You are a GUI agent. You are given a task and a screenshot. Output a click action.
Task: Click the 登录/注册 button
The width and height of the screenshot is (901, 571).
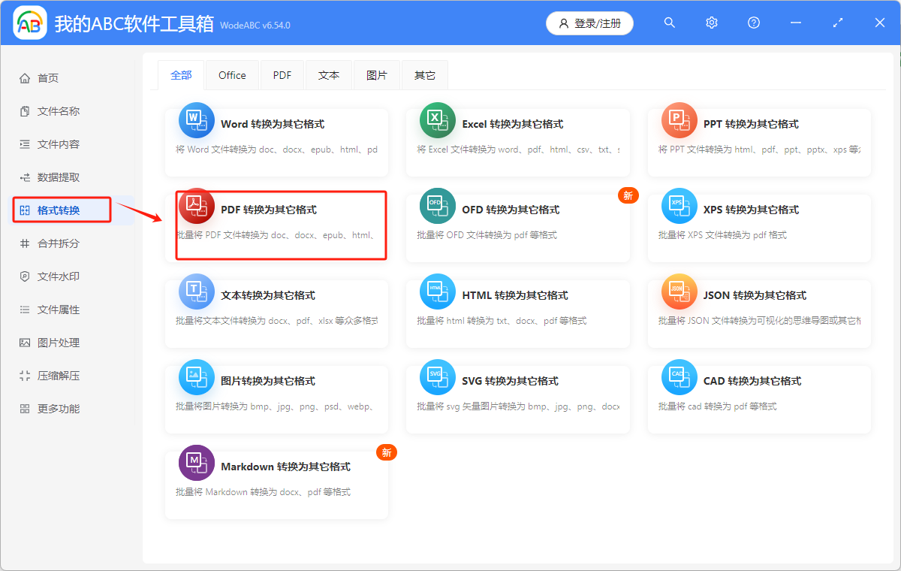click(589, 23)
